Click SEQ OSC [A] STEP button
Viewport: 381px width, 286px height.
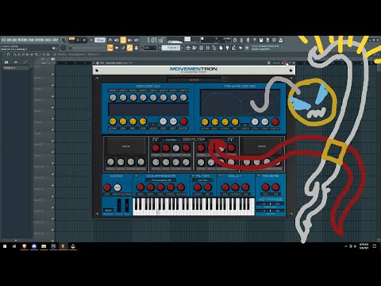pyautogui.click(x=163, y=122)
